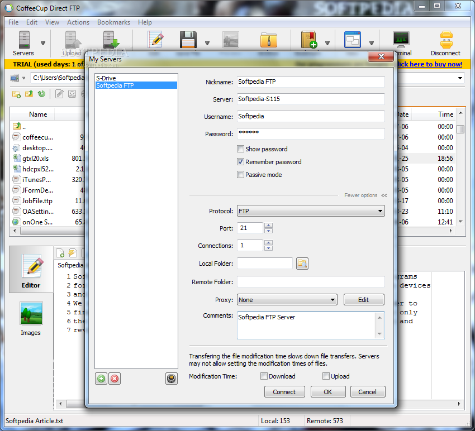Viewport: 475px width, 431px height.
Task: Click in the Comments text area
Action: (x=307, y=325)
